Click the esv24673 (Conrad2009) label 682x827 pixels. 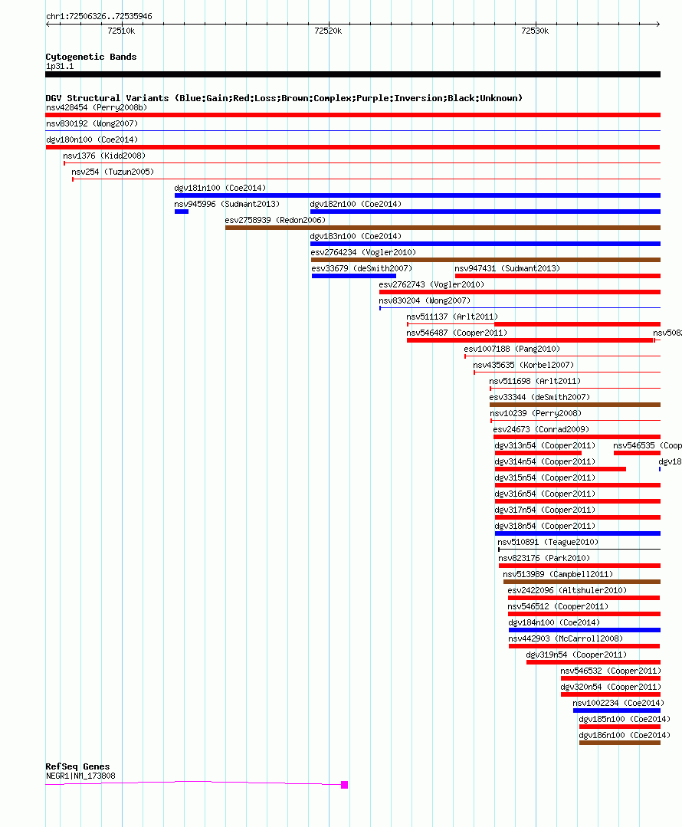coord(541,429)
